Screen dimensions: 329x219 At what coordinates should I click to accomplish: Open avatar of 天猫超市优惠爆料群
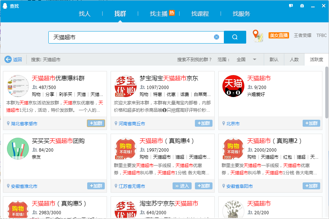click(18, 86)
